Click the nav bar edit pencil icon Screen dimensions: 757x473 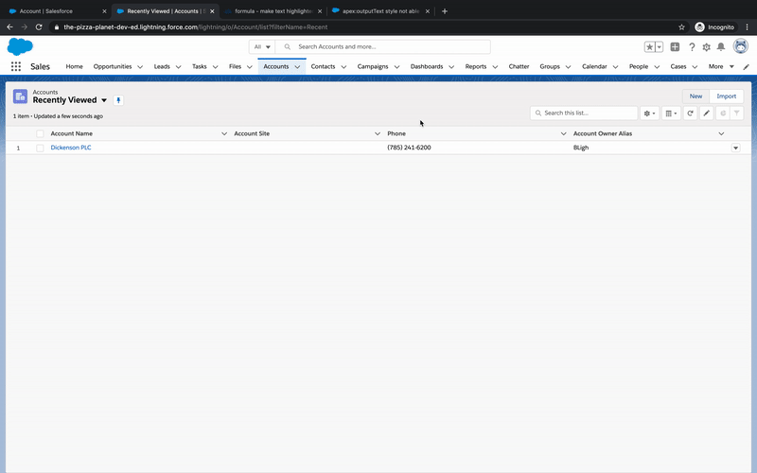click(x=746, y=67)
